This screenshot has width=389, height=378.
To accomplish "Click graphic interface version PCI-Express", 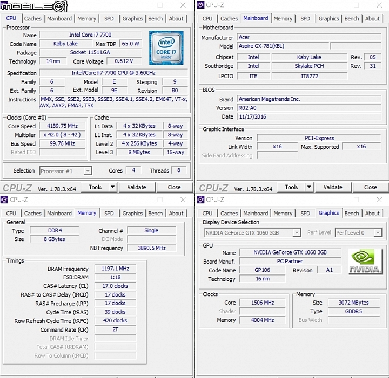I will pos(319,138).
